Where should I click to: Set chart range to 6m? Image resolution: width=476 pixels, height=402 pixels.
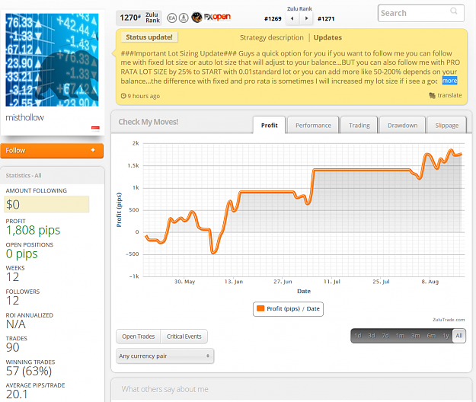pos(431,336)
